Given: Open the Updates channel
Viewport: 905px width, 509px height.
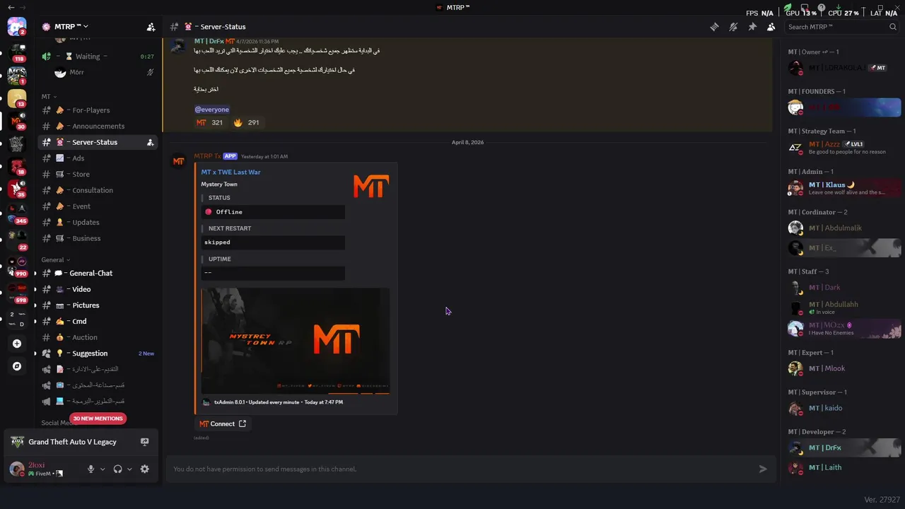Looking at the screenshot, I should 98,222.
